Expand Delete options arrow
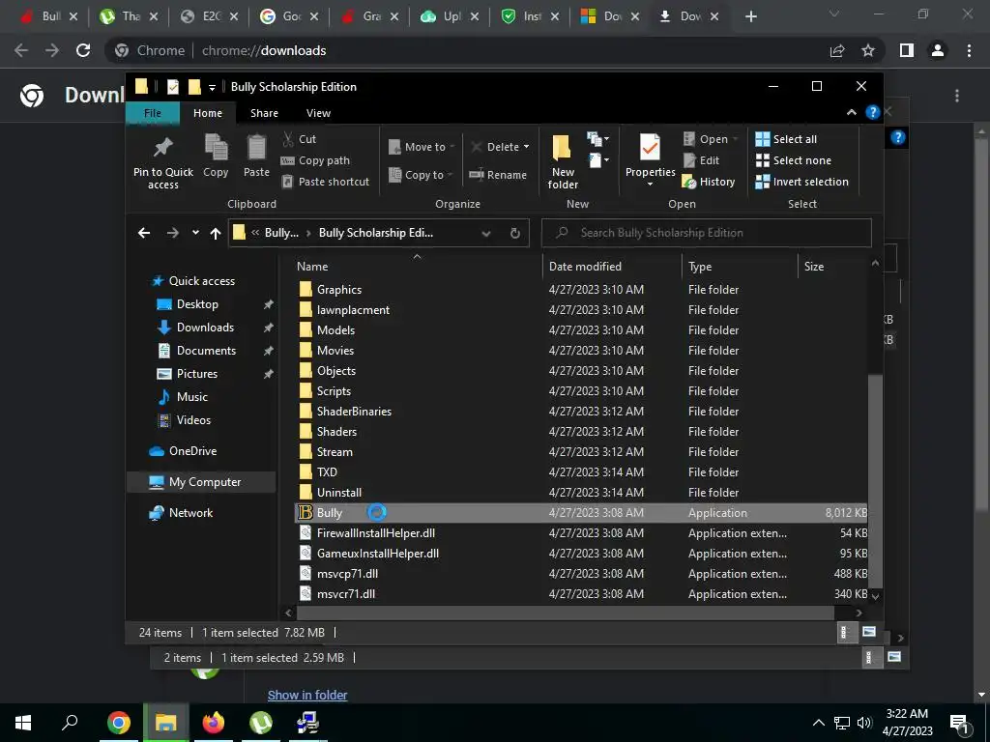This screenshot has height=742, width=990. [527, 147]
